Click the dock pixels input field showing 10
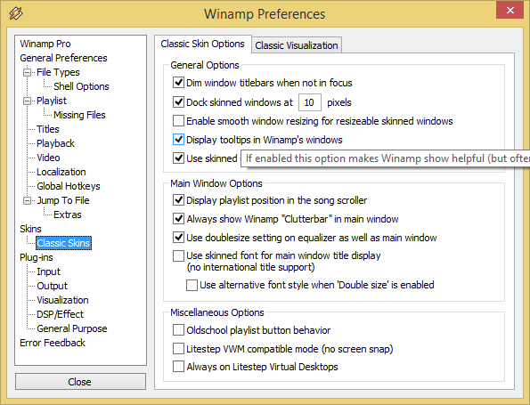 pos(309,102)
